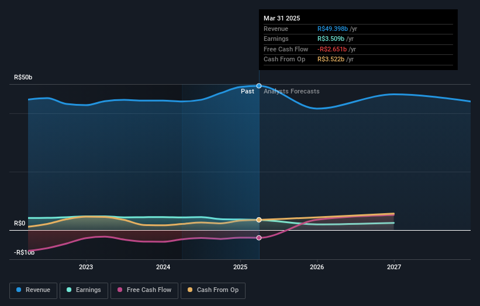The width and height of the screenshot is (480, 306).
Task: Click the Cash From Op orange data point marker
Action: click(x=259, y=220)
